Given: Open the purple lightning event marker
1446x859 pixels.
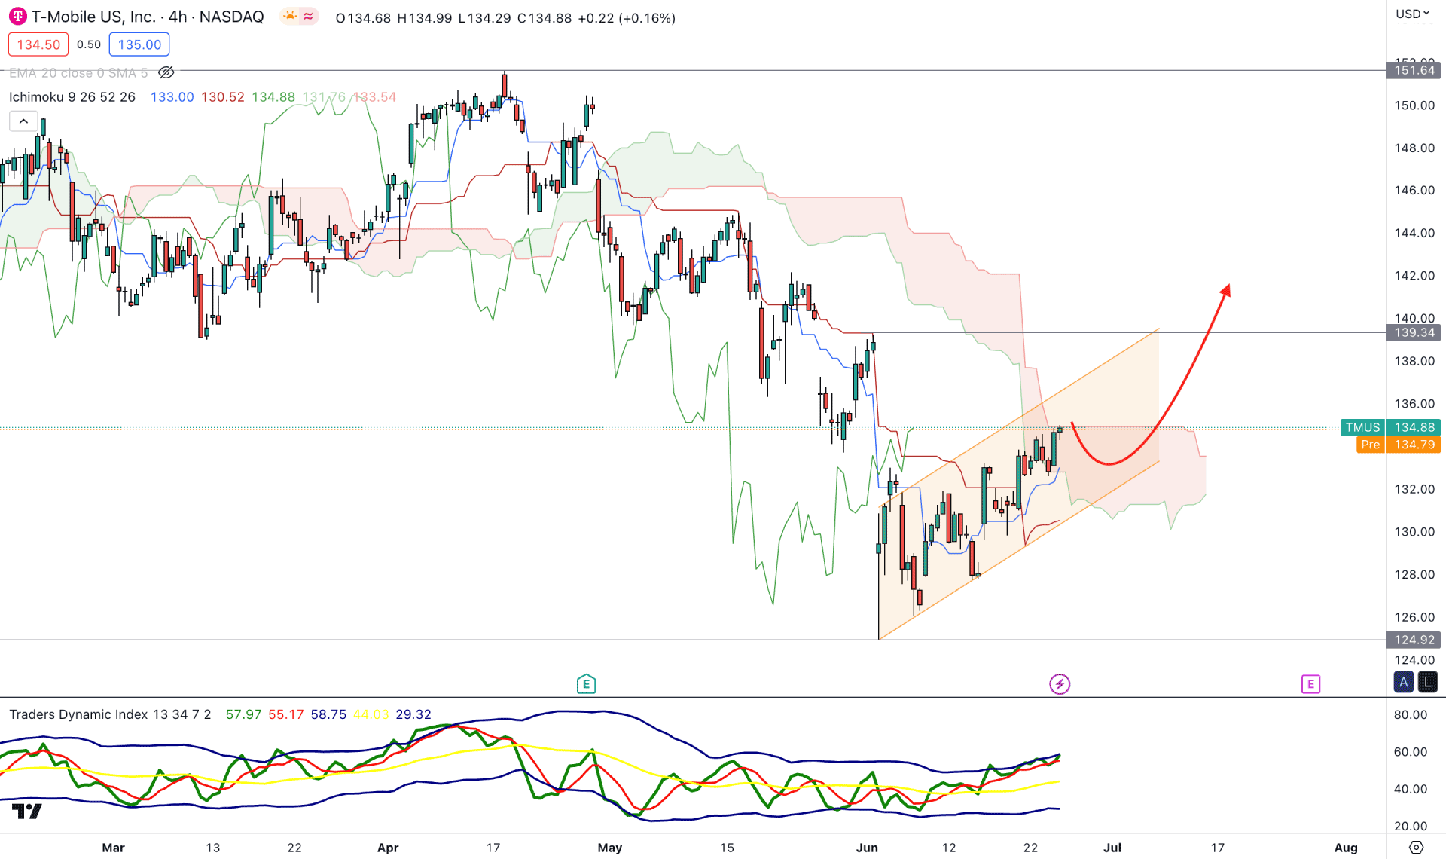Looking at the screenshot, I should pos(1060,684).
